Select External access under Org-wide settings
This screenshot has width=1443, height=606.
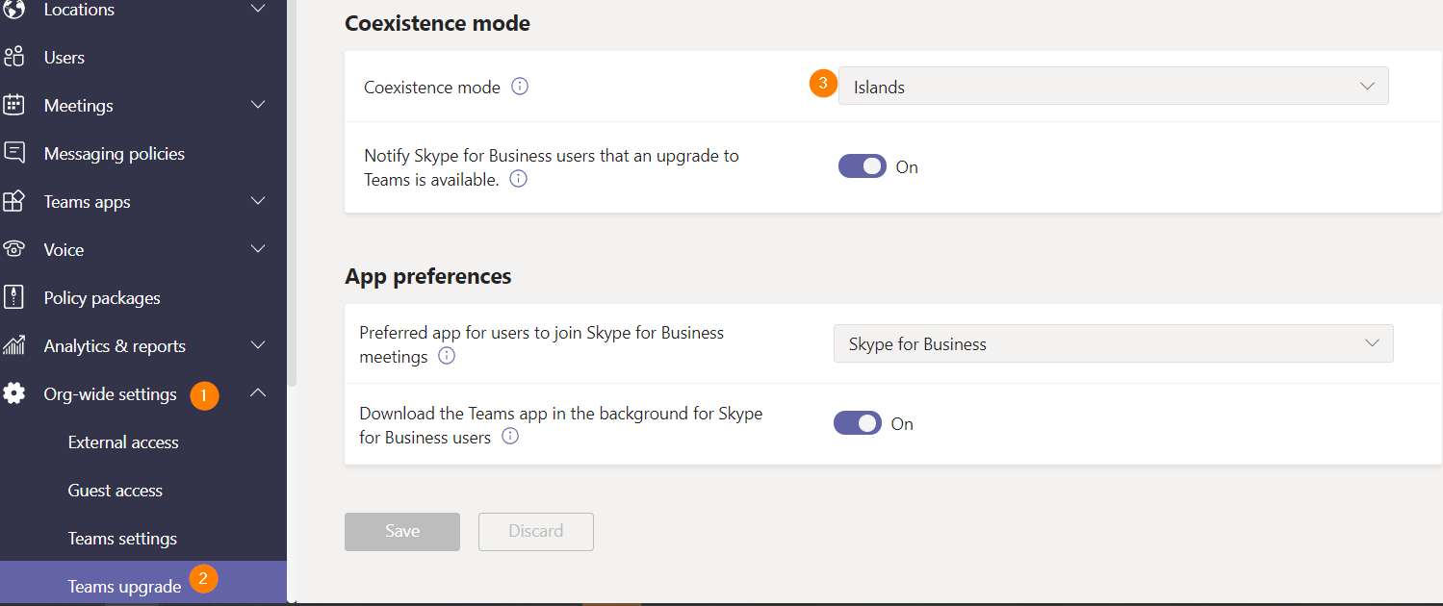(123, 442)
